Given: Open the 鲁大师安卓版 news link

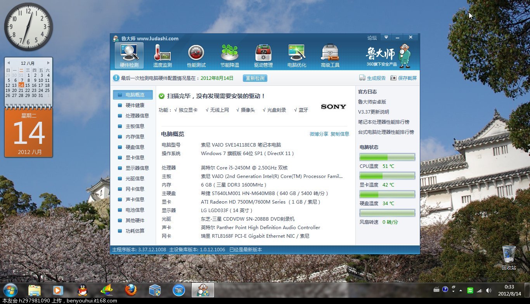Looking at the screenshot, I should click(x=372, y=102).
